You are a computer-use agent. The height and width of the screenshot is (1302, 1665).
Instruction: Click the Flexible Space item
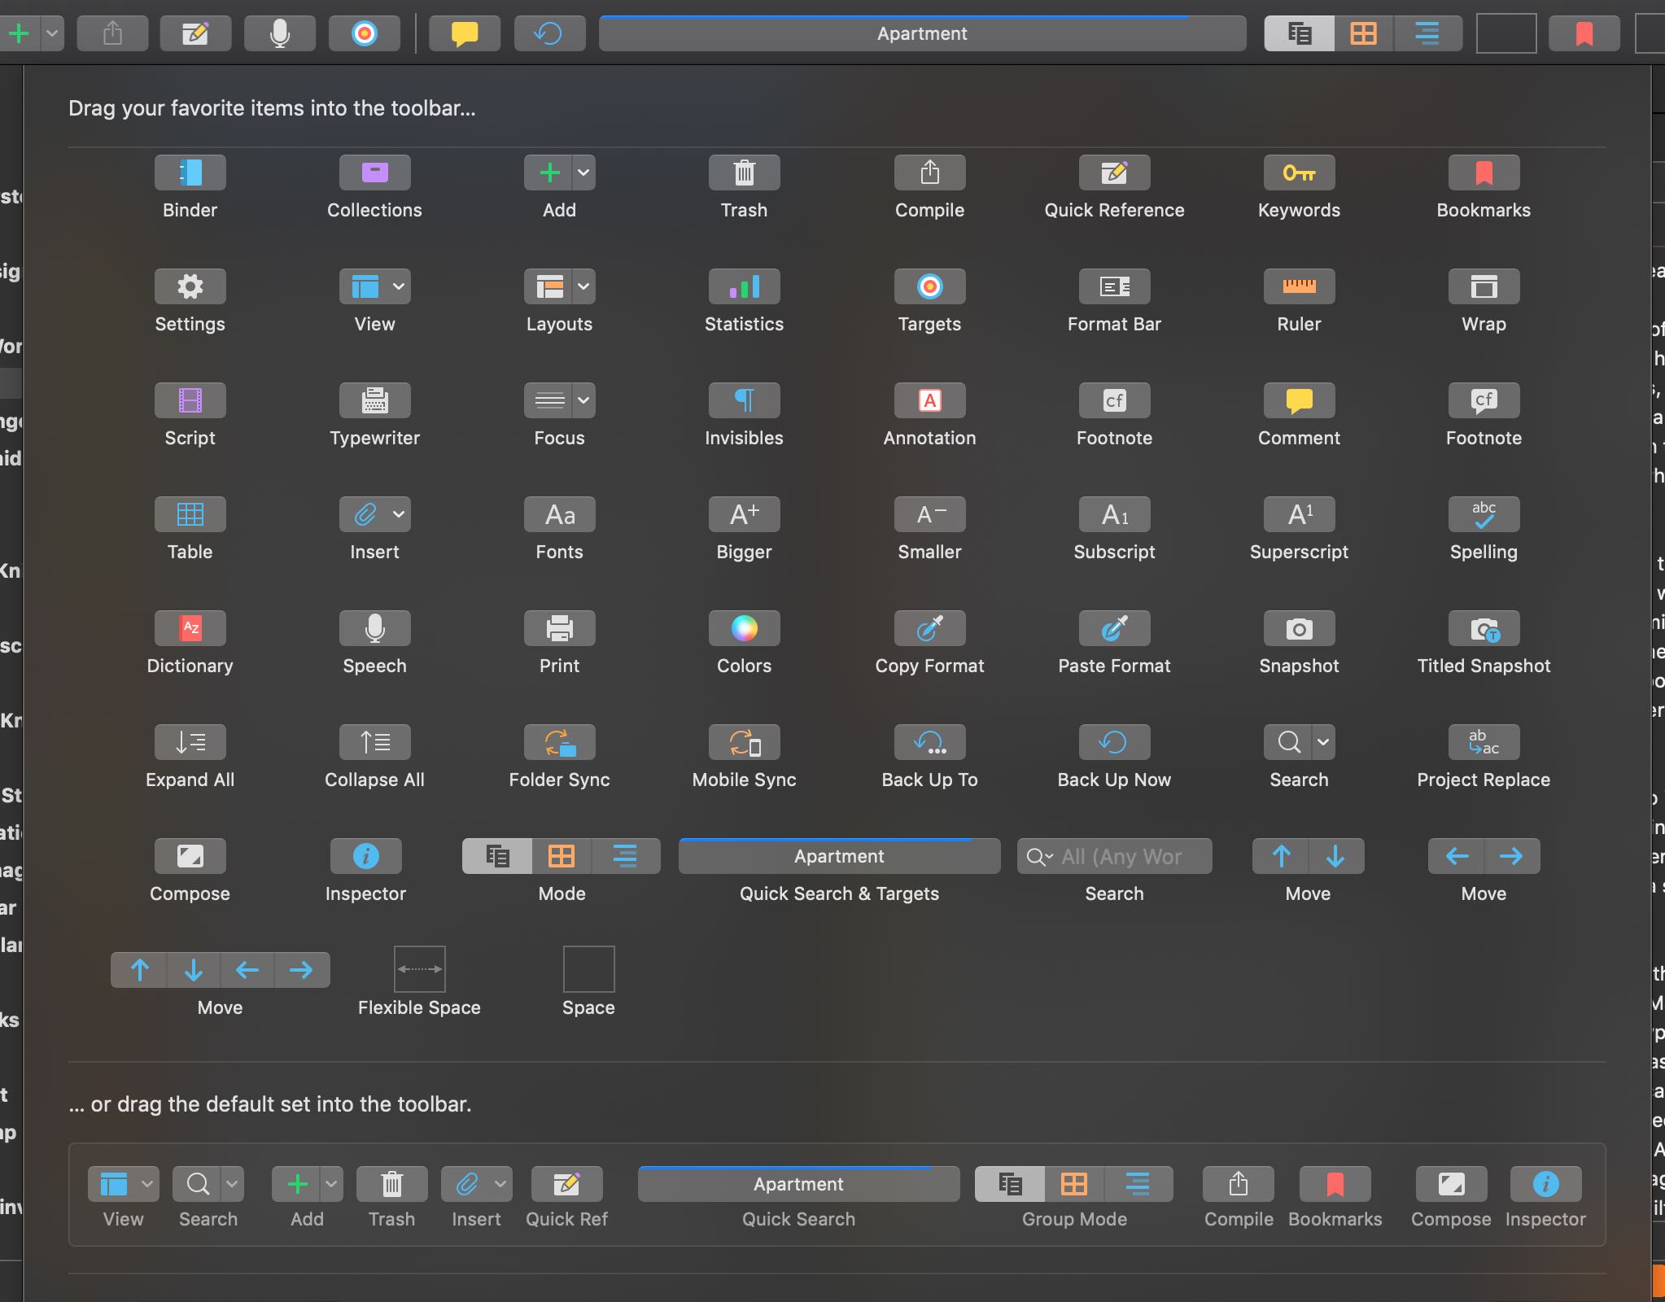[x=419, y=969]
